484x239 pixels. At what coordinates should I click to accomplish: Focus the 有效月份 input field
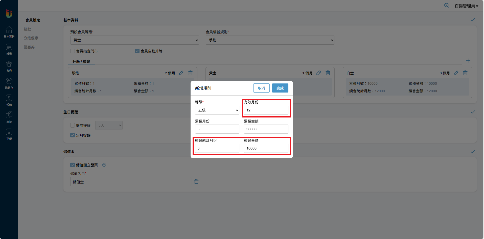tap(266, 110)
